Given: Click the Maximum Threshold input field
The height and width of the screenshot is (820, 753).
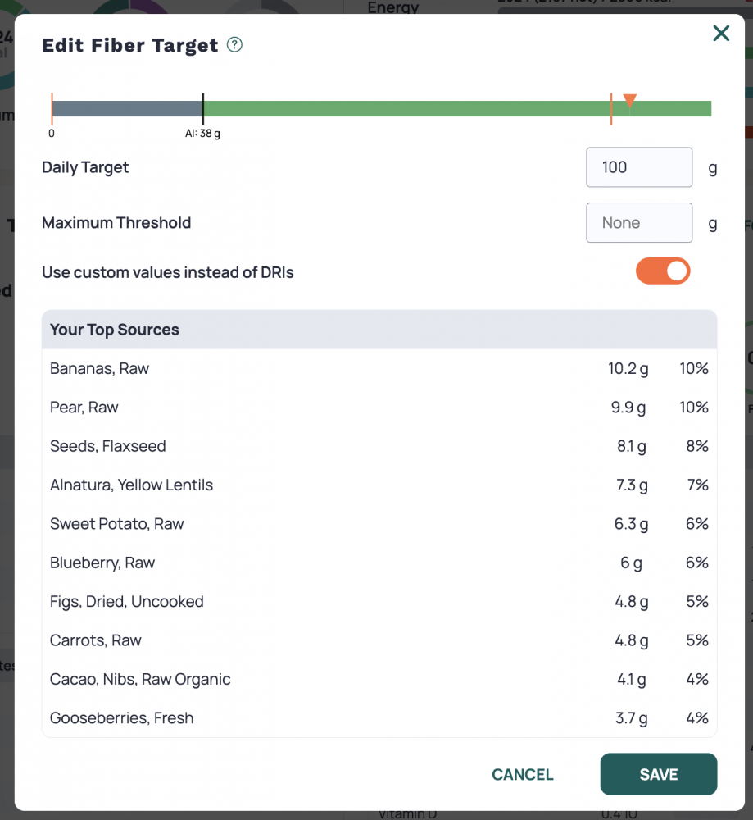Looking at the screenshot, I should [x=639, y=223].
